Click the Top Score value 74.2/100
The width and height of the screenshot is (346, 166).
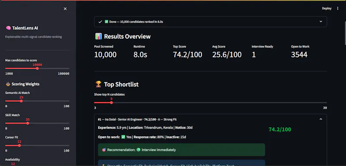point(187,54)
